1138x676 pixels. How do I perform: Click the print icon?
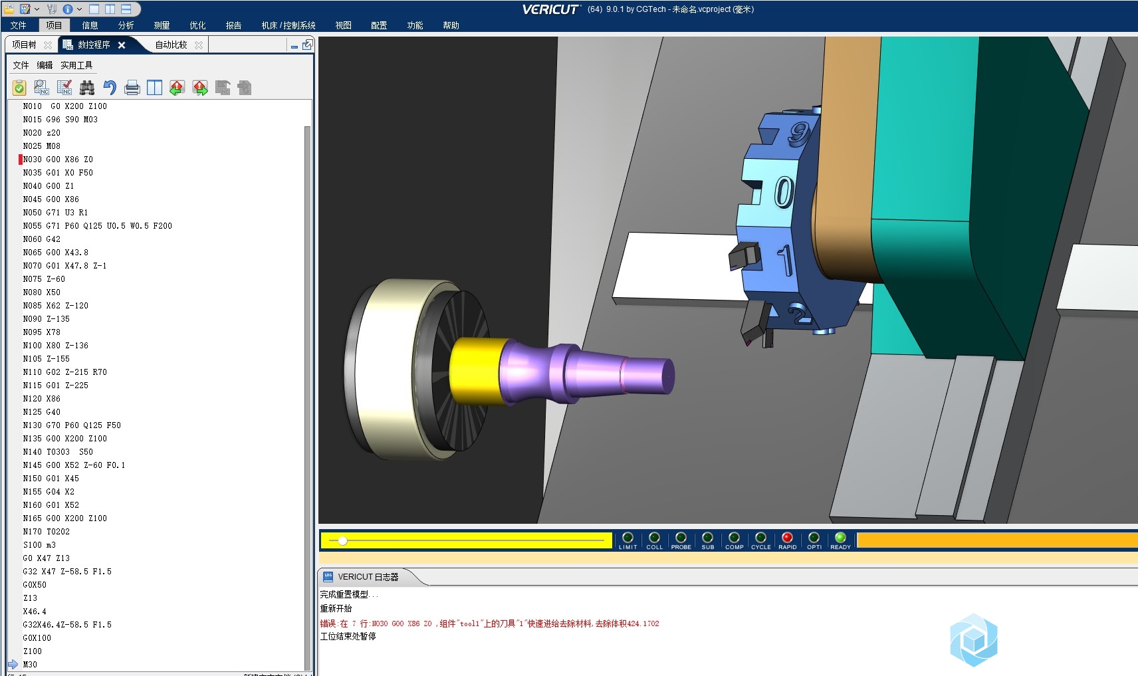click(x=132, y=87)
